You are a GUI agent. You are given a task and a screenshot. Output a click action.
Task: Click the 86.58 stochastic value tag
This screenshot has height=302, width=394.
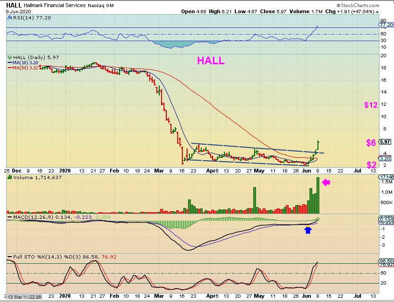(386, 261)
